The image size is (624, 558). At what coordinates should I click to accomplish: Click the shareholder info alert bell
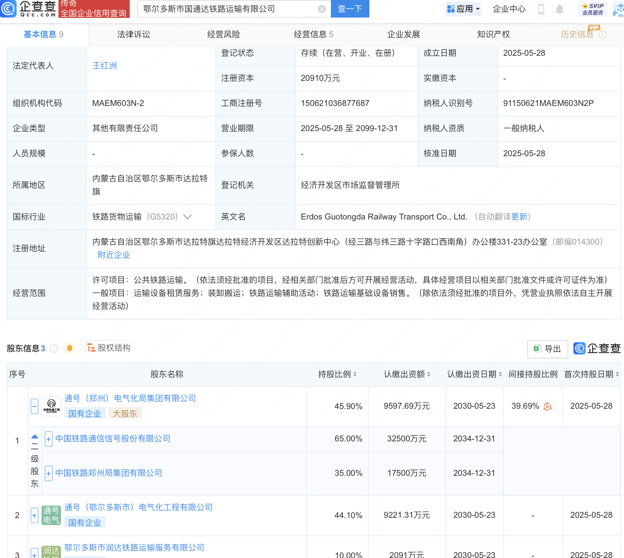[69, 348]
